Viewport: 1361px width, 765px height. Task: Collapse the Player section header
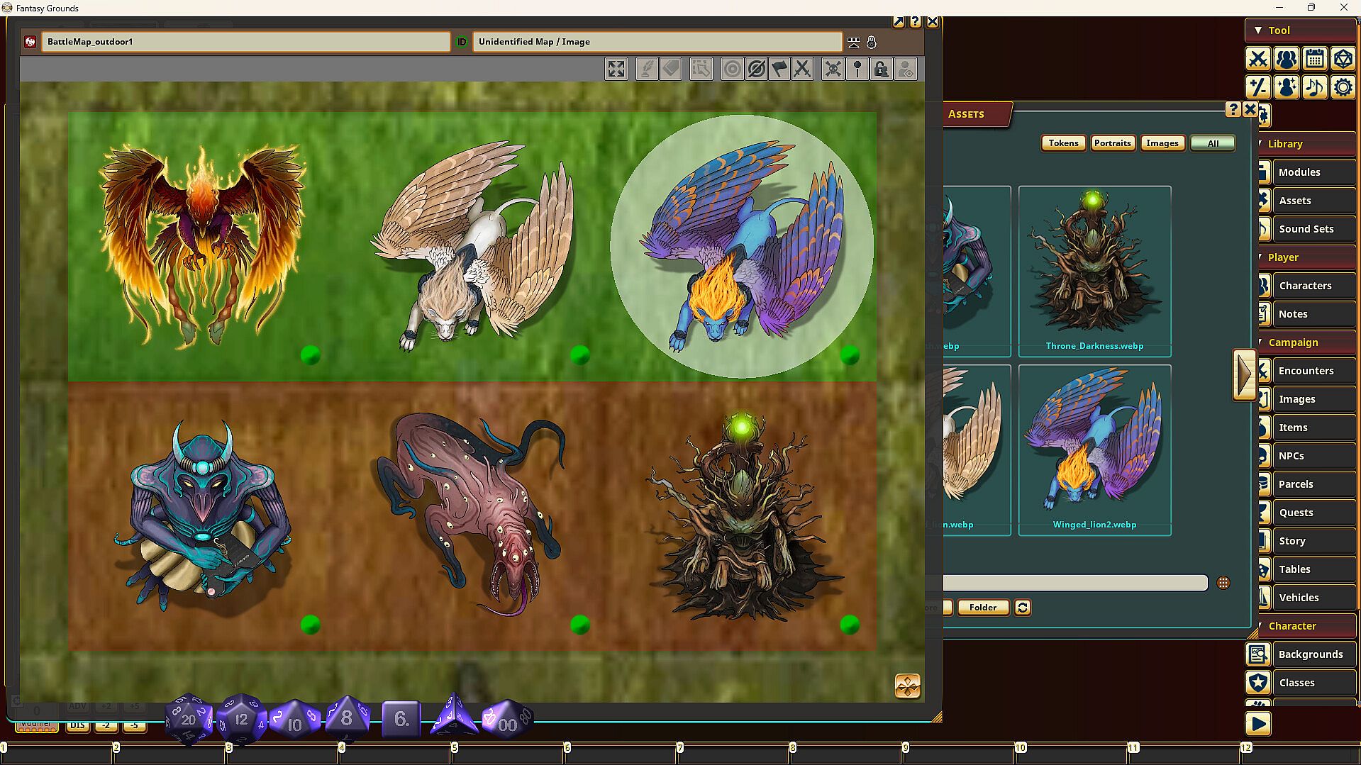[x=1306, y=257]
